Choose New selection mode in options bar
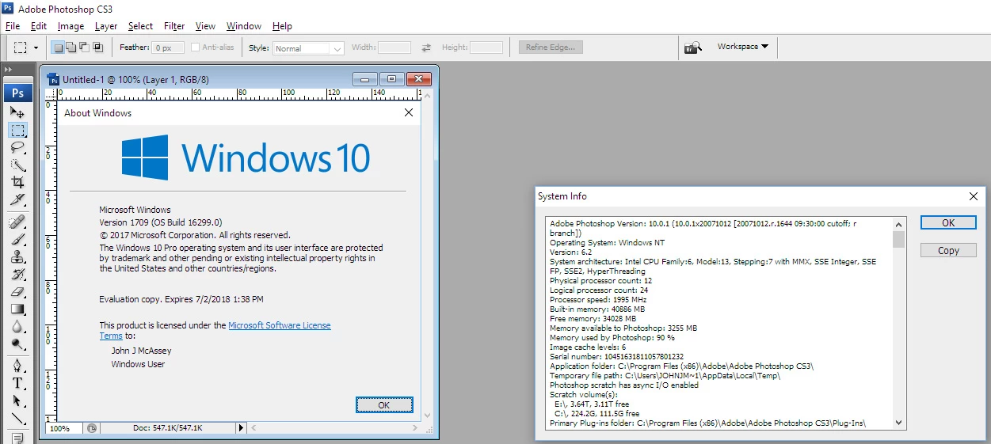 pyautogui.click(x=58, y=47)
